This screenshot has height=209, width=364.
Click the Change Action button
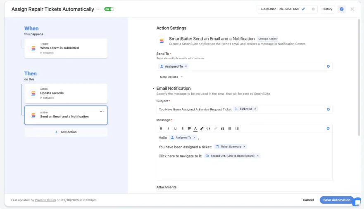point(267,39)
